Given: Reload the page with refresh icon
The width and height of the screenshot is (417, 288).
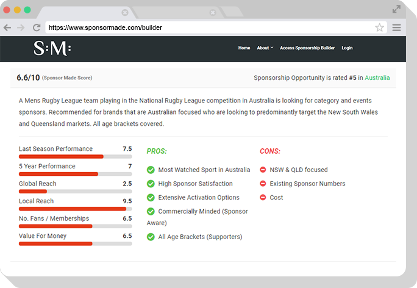Looking at the screenshot, I should pos(37,27).
